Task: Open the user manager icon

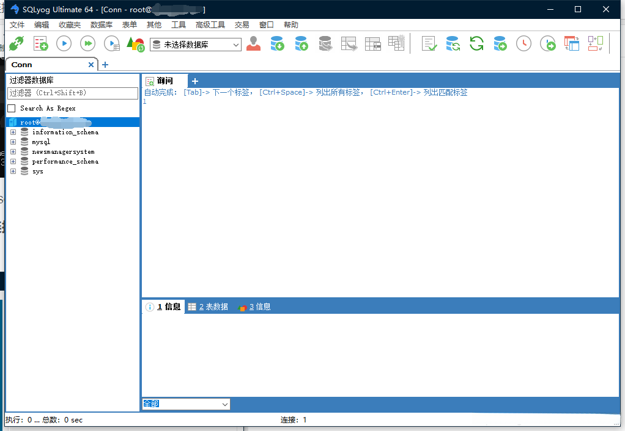Action: pos(254,43)
